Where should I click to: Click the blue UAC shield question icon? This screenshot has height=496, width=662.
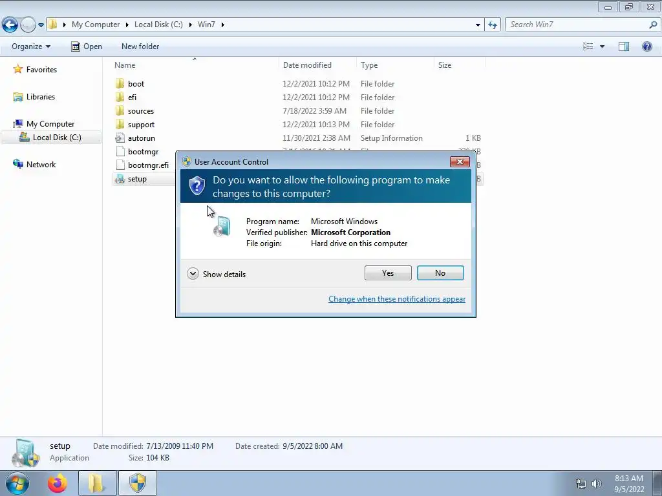[x=197, y=185]
